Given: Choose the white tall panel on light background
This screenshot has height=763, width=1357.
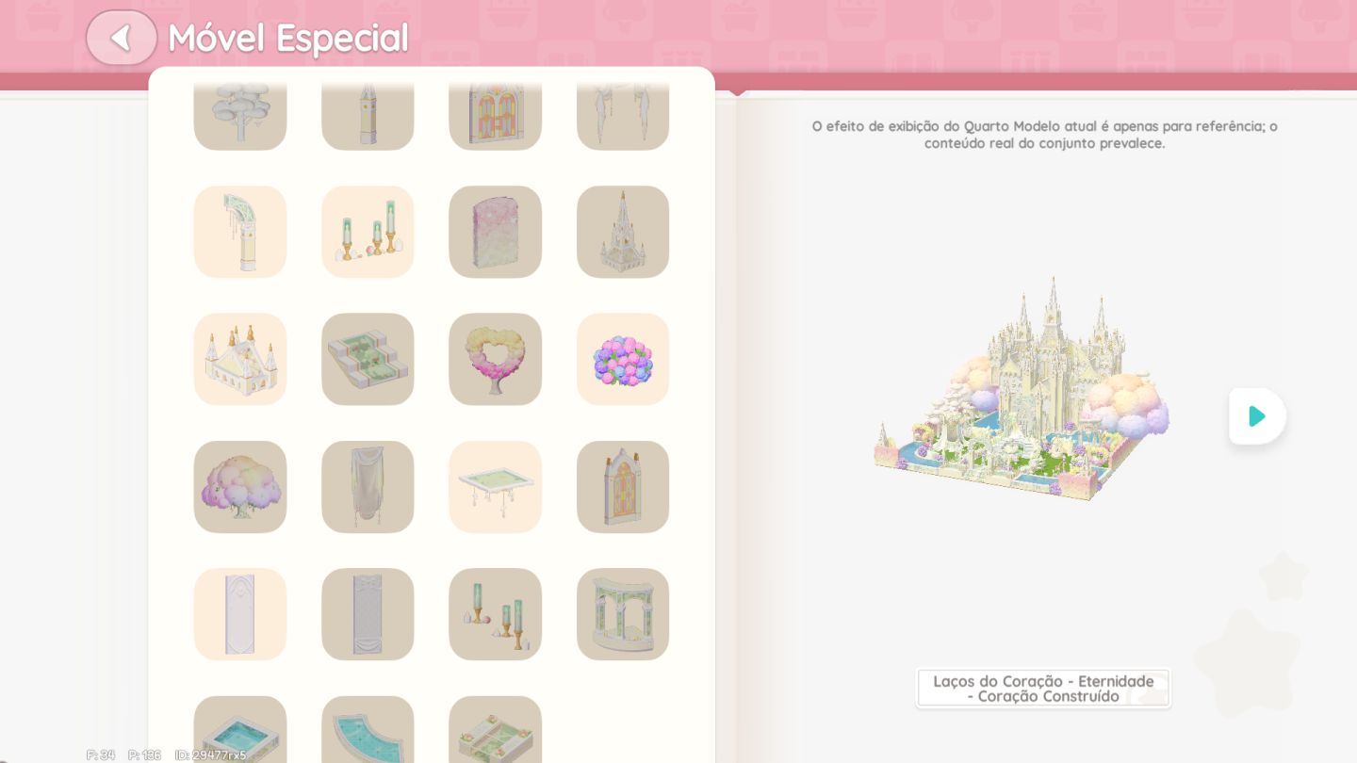Looking at the screenshot, I should coord(240,614).
